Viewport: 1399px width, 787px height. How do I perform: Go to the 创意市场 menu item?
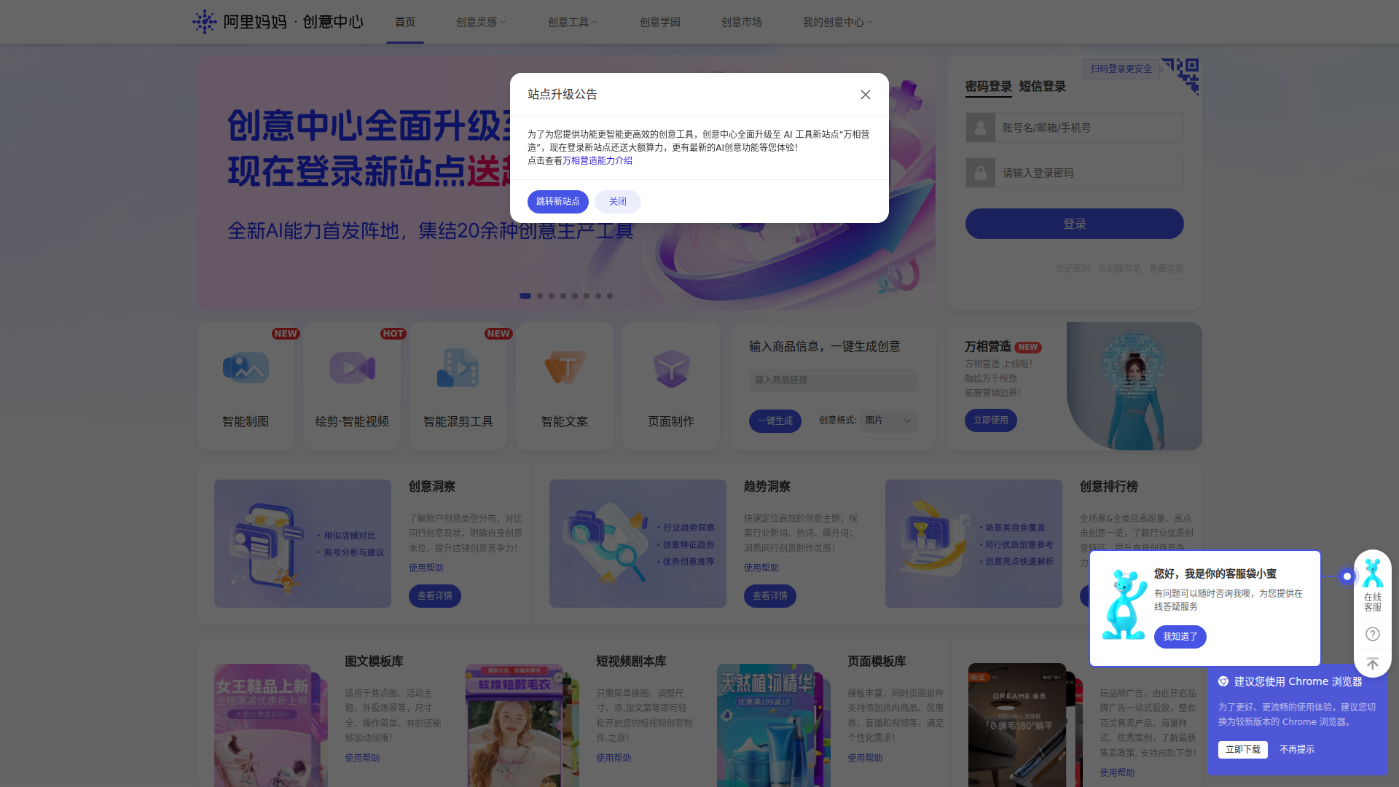(741, 22)
